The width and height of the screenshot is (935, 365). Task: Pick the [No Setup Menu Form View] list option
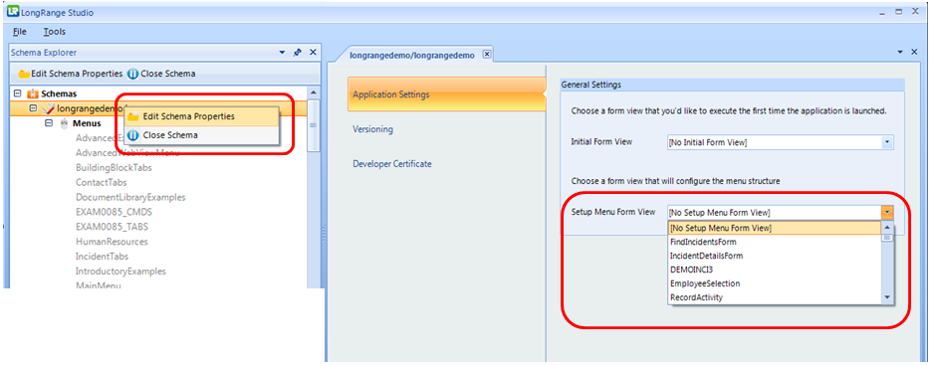click(x=774, y=228)
